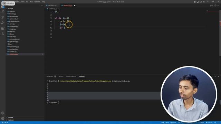Toggle primary side bar layout icon

coord(194,2)
